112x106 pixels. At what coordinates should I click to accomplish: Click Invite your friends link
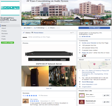point(89,43)
